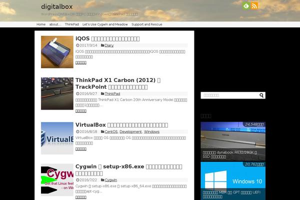Select the Diary category link
The width and height of the screenshot is (300, 200).
[109, 45]
